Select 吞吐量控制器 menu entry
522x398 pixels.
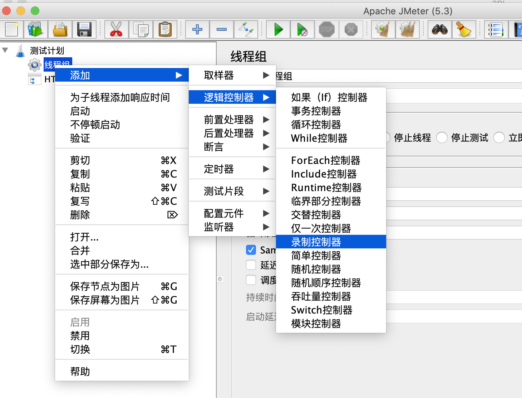pyautogui.click(x=331, y=296)
